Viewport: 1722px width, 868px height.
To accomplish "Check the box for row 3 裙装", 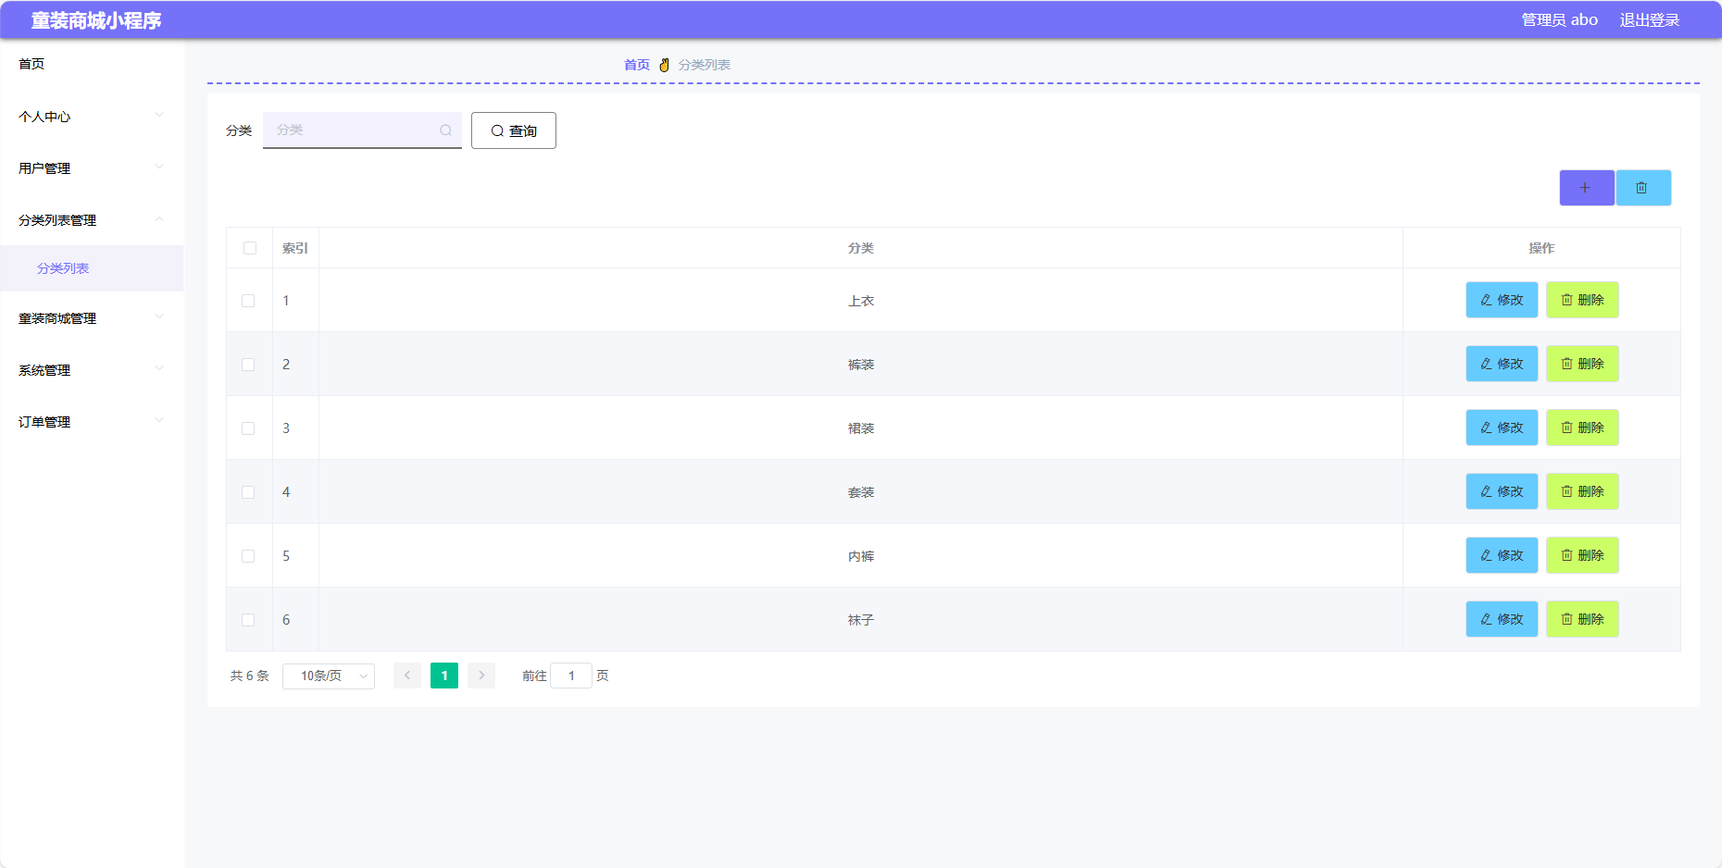I will (x=248, y=428).
